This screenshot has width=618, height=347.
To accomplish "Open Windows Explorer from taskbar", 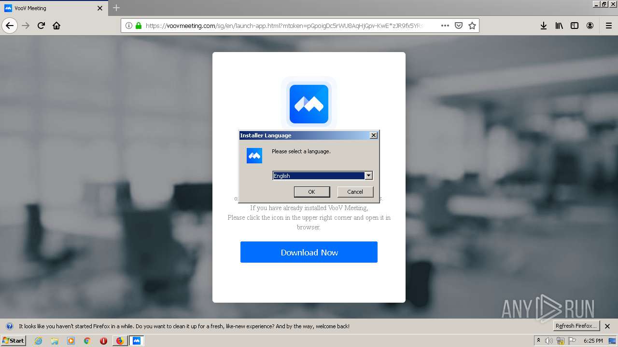I will tap(55, 341).
